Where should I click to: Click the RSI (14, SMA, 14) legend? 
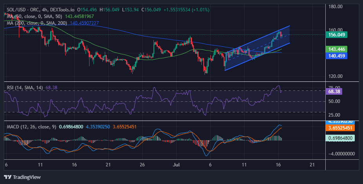click(25, 88)
